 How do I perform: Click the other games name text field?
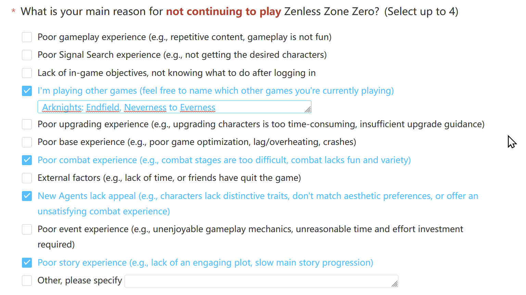pos(175,107)
